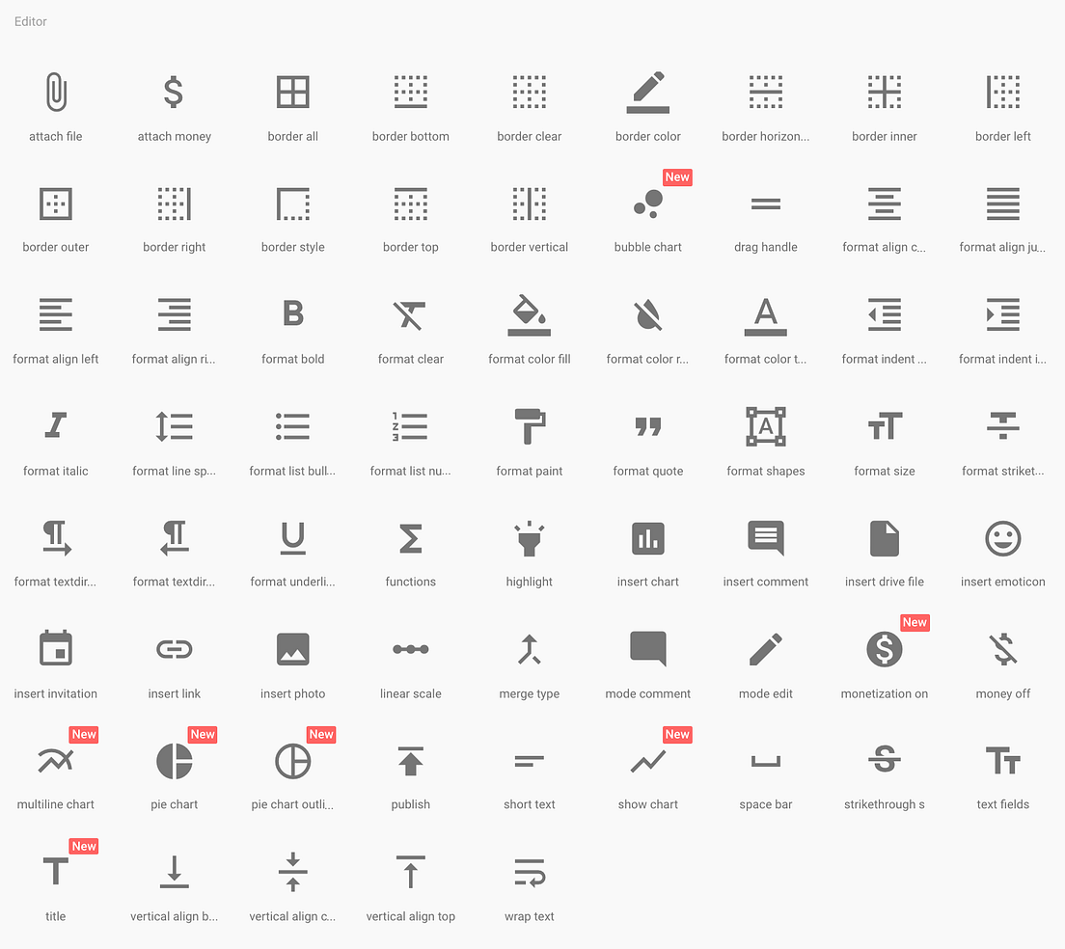The width and height of the screenshot is (1065, 949).
Task: Click the publish upload icon
Action: pyautogui.click(x=411, y=761)
